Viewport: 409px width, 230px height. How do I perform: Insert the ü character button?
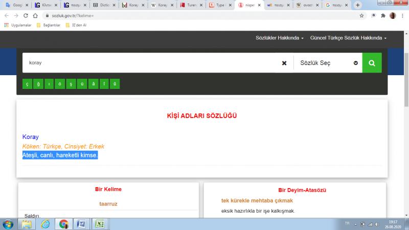[82, 84]
